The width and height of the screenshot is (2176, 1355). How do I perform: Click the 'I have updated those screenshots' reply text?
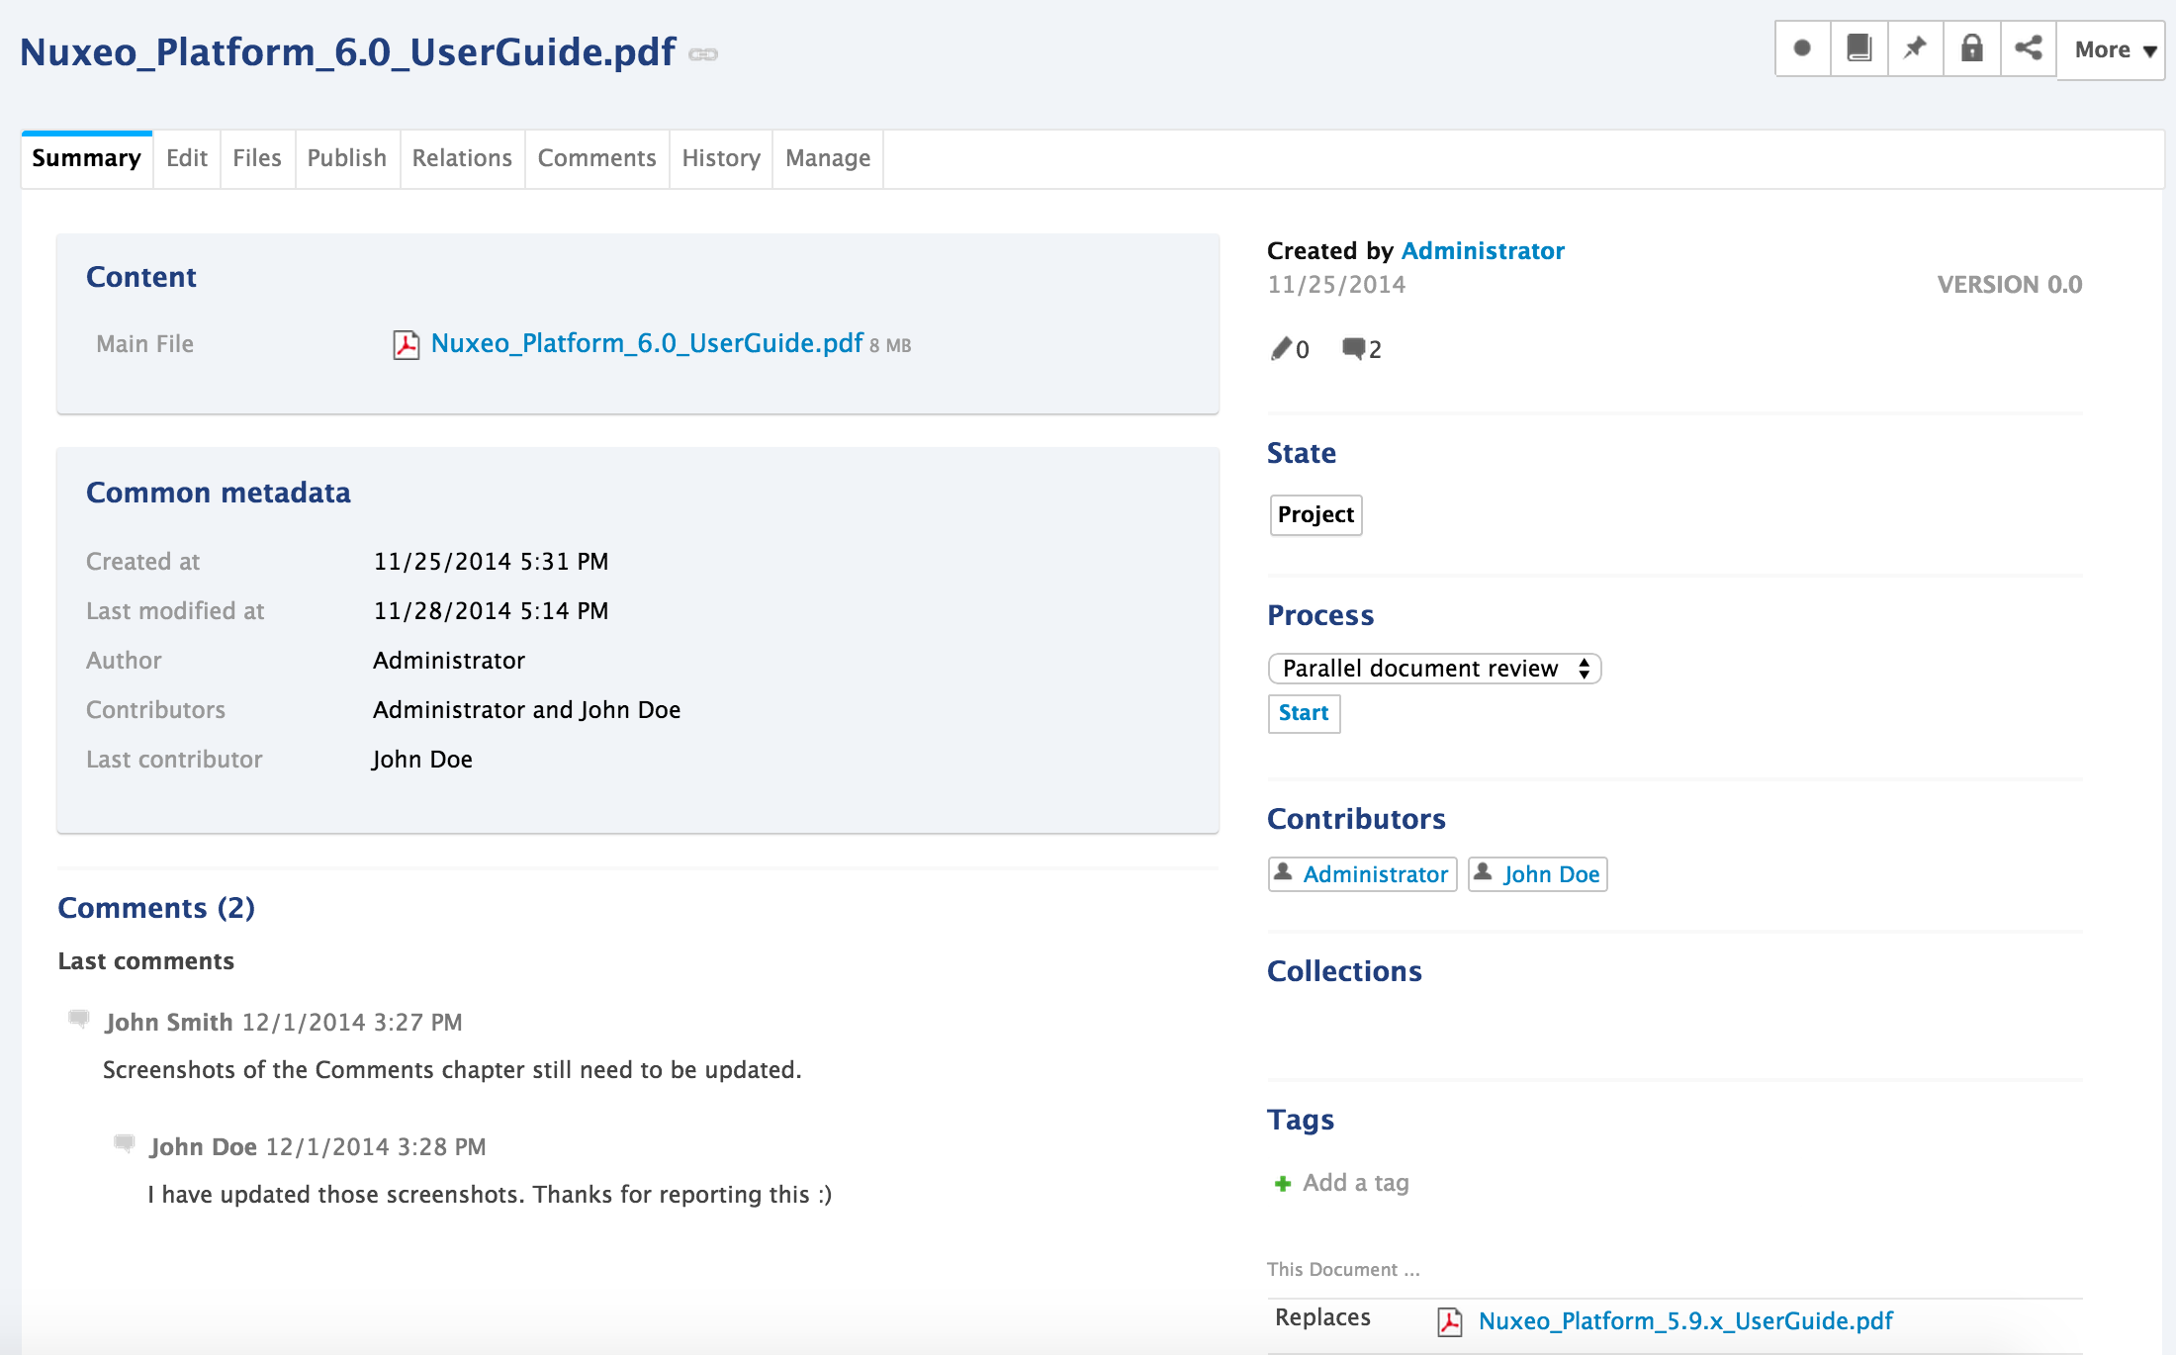(490, 1195)
